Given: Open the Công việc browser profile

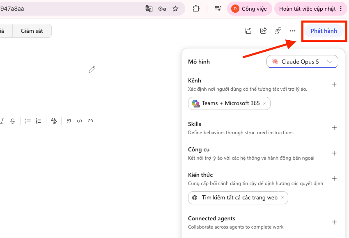Looking at the screenshot, I should [249, 9].
